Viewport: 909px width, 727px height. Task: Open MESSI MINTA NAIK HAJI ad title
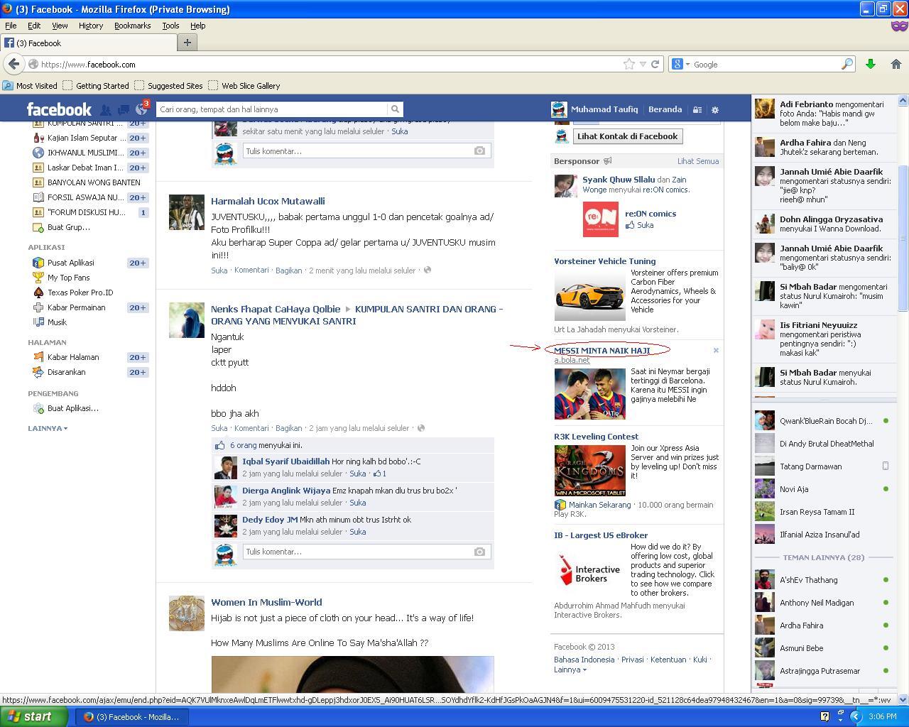click(x=602, y=351)
